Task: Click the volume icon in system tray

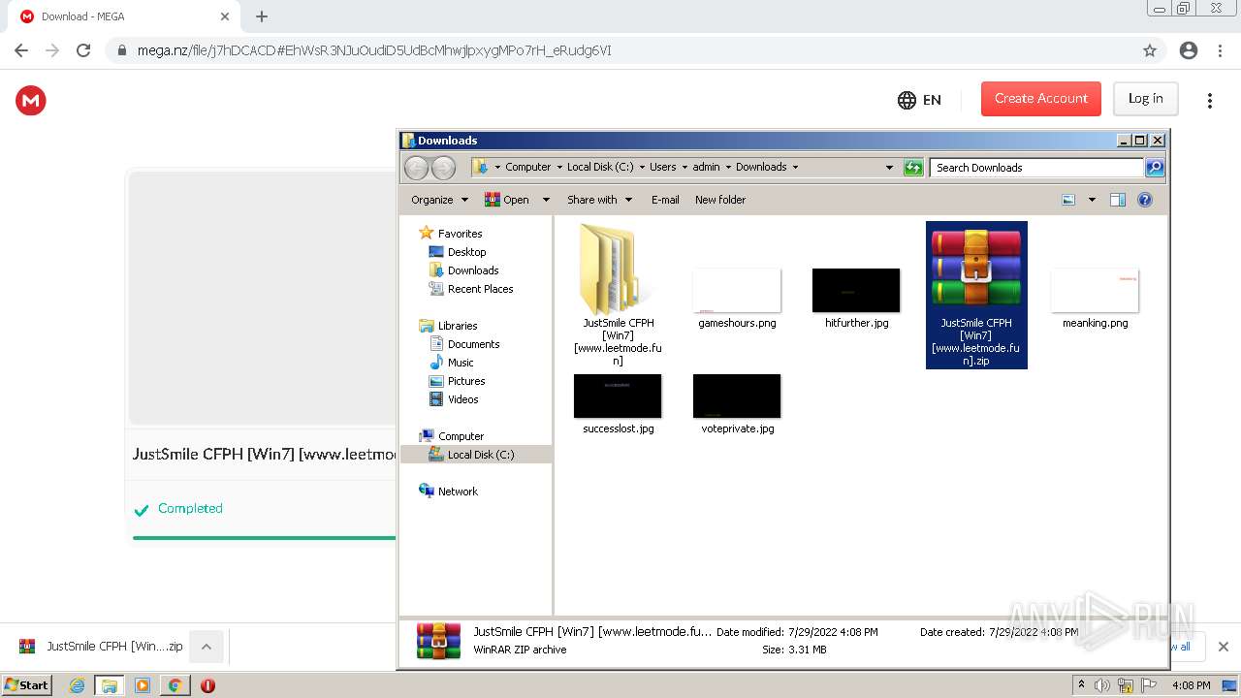Action: point(1102,685)
